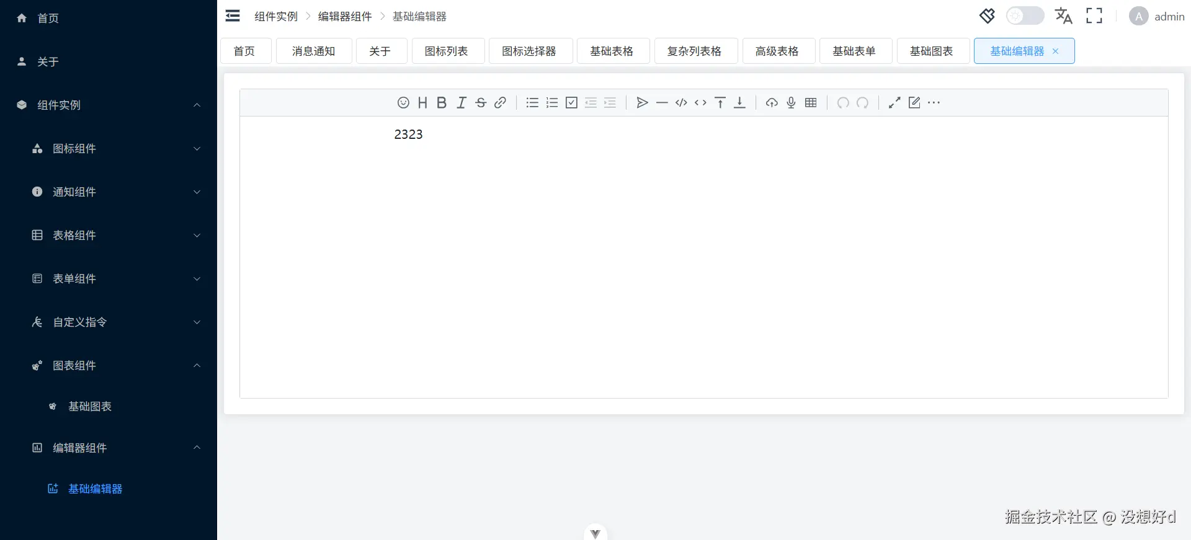Toggle the dark mode switch
The image size is (1191, 540).
tap(1025, 16)
